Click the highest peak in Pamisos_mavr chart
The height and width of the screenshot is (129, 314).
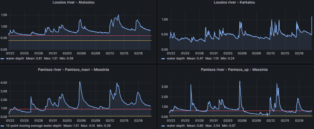[80, 82]
